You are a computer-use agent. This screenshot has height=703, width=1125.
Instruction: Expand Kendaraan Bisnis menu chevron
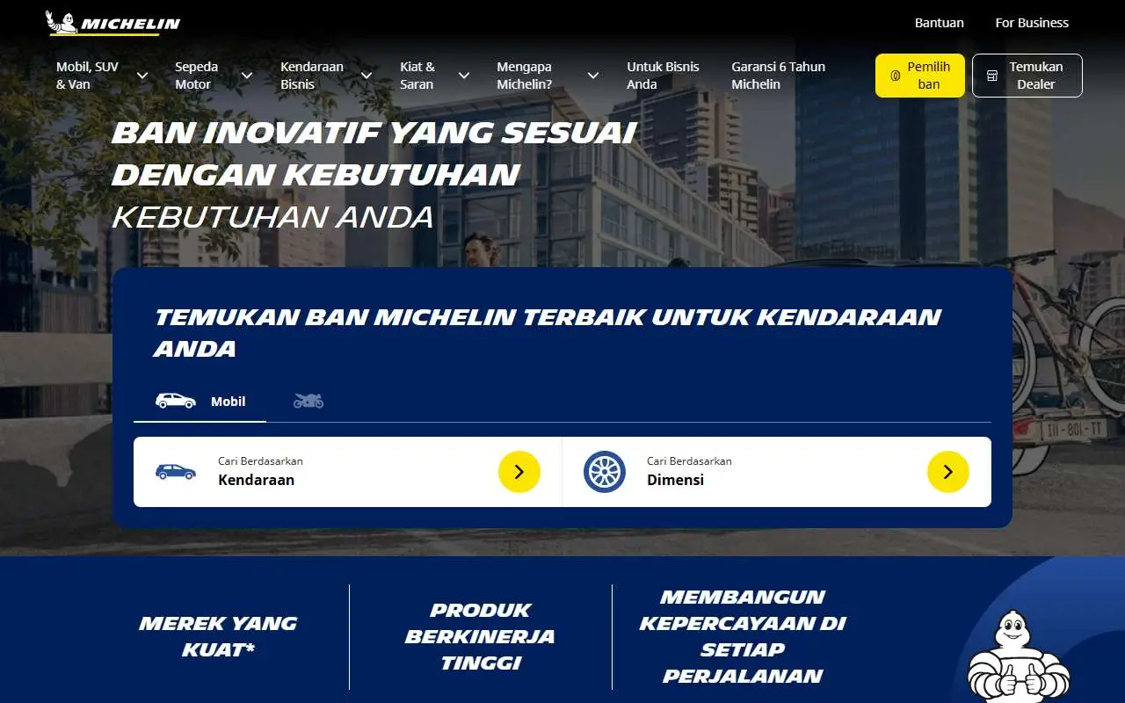[x=367, y=76]
